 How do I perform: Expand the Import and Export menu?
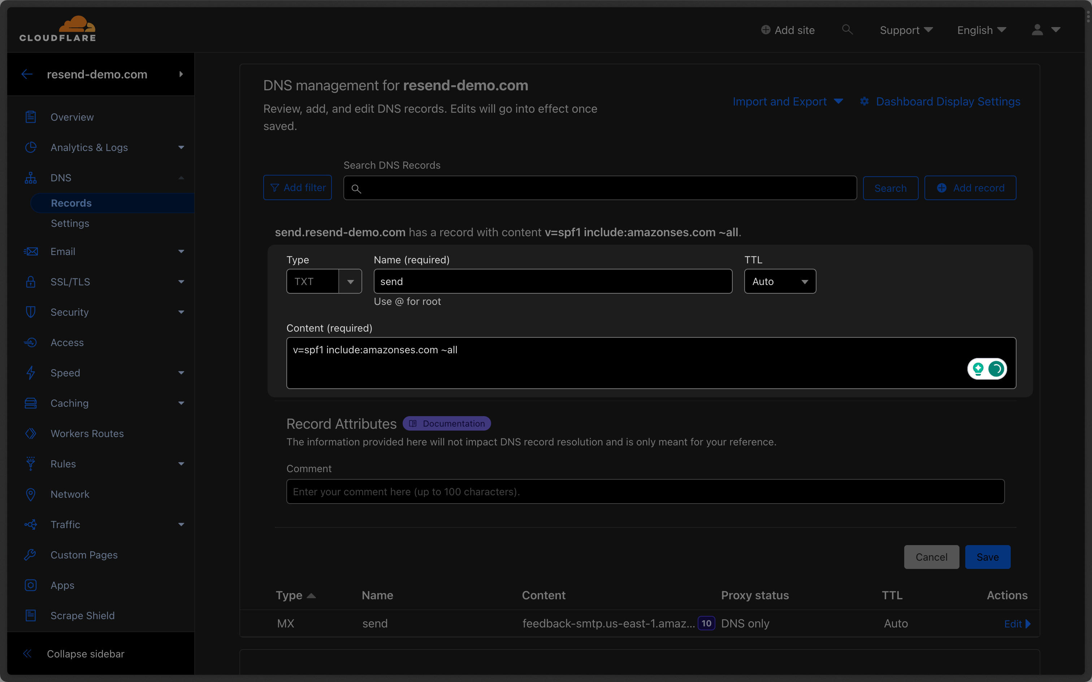pyautogui.click(x=788, y=102)
